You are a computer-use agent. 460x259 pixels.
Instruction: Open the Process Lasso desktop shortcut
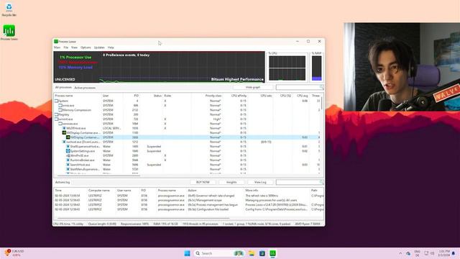click(x=9, y=32)
